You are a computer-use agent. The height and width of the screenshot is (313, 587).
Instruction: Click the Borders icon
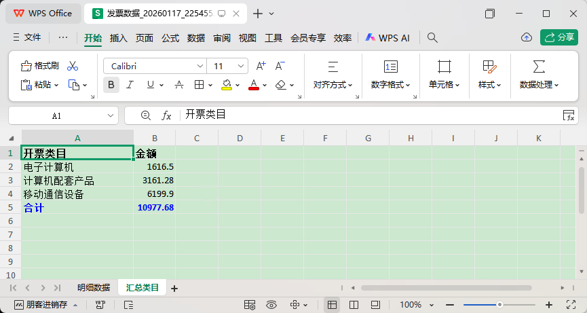pos(199,85)
